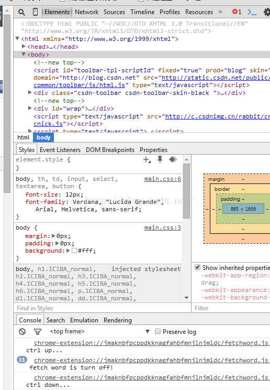Click the page scrollbar thumb at left
This screenshot has width=270, height=390.
pyautogui.click(x=7, y=104)
